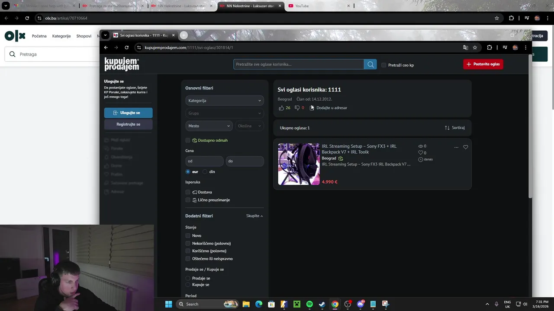
Task: Check Korišćeno (polovno) condition
Action: 188,251
